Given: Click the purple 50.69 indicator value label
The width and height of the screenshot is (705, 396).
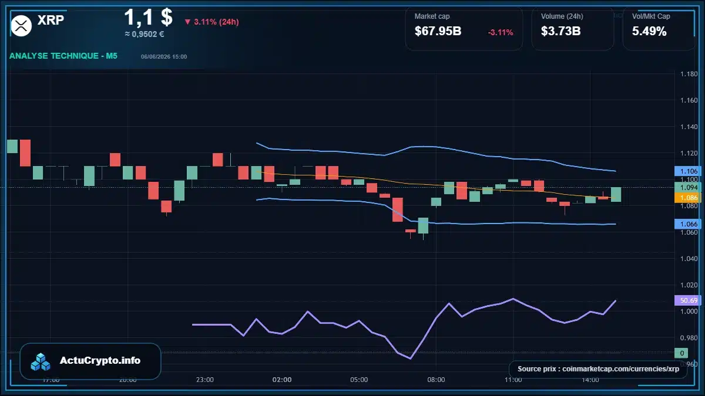Looking at the screenshot, I should point(688,300).
